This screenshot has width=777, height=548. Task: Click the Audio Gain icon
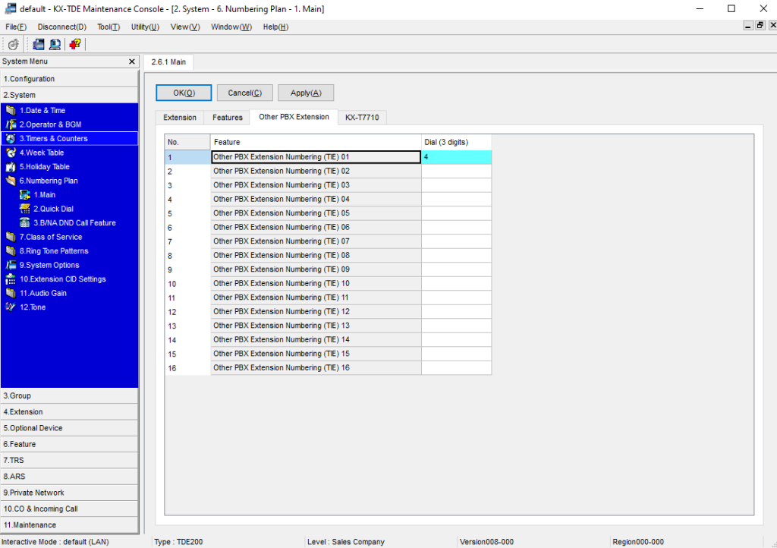pos(11,293)
